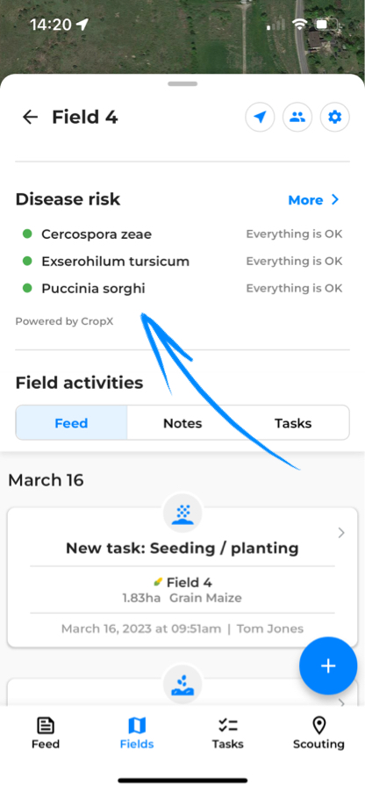365x791 pixels.
Task: Open Scouting from the bottom navigation
Action: tap(318, 734)
